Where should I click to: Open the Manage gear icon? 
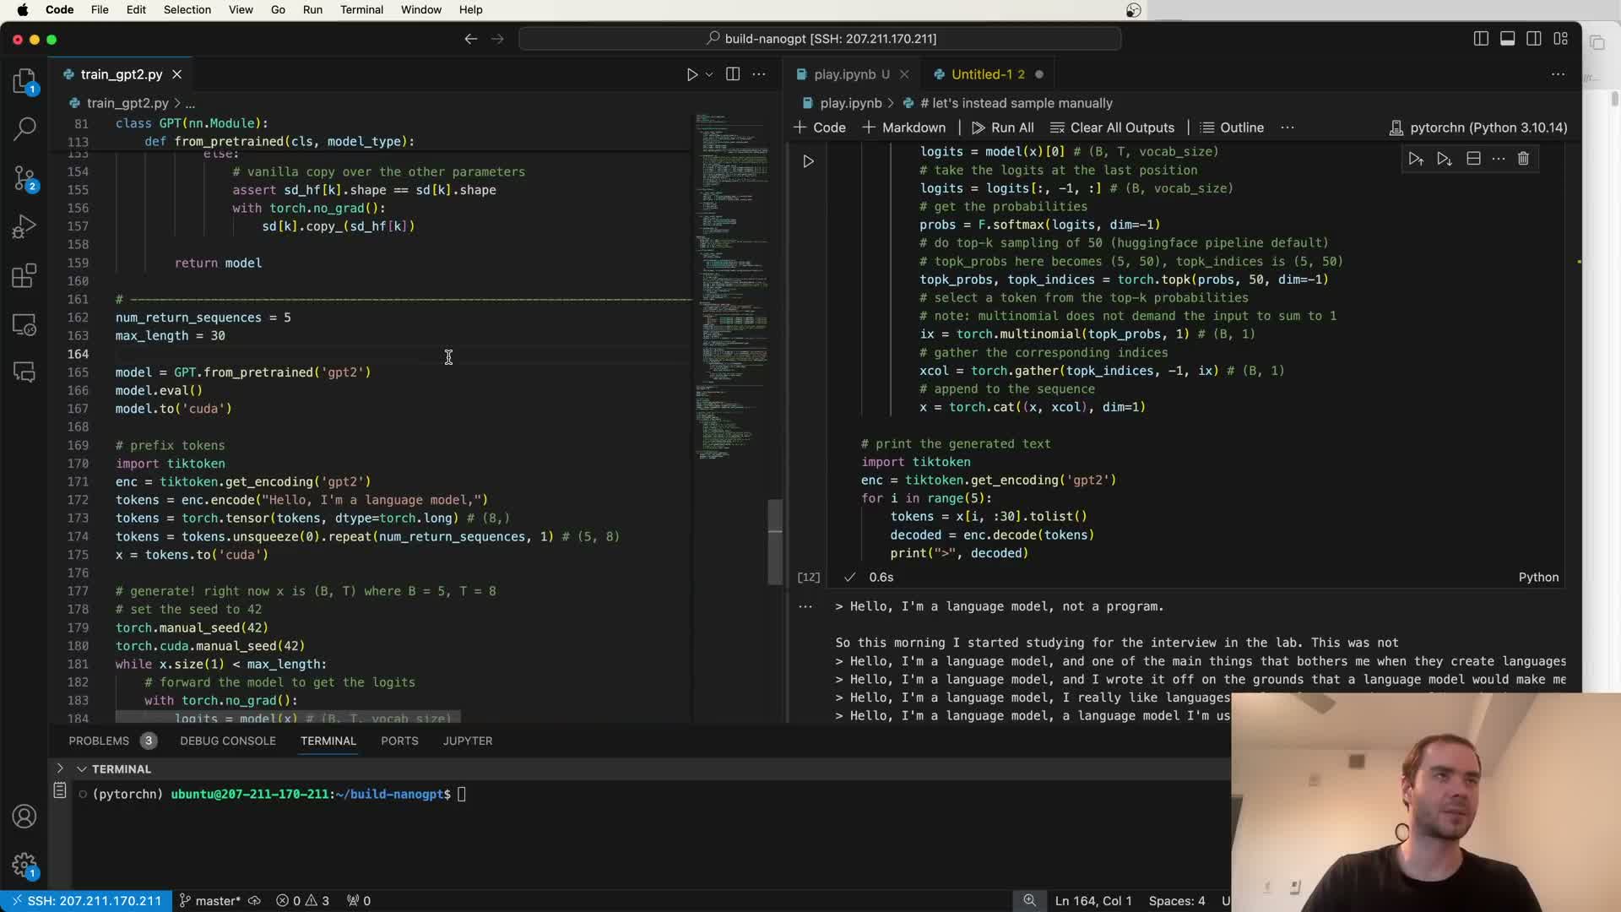[24, 866]
